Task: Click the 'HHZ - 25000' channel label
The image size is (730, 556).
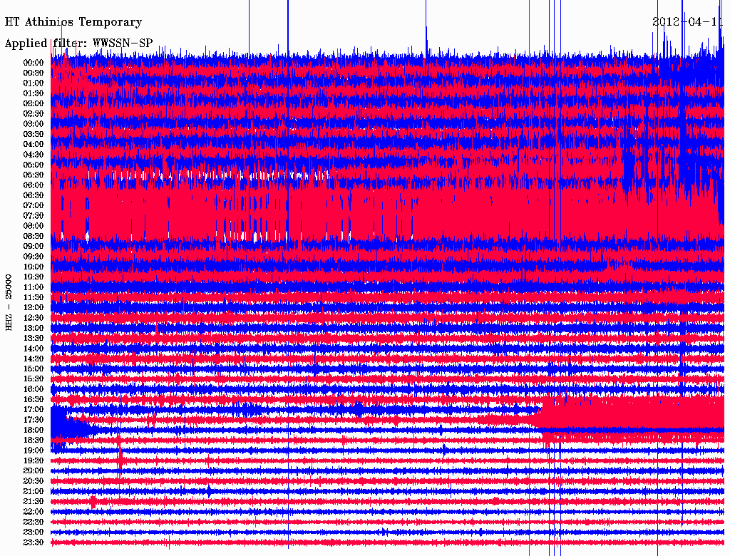Action: pyautogui.click(x=9, y=303)
